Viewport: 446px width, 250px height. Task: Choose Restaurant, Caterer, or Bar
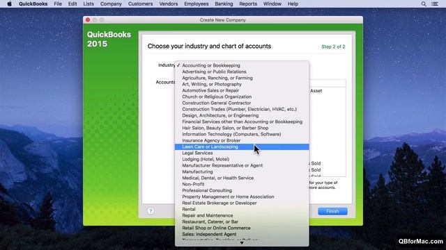click(242, 222)
